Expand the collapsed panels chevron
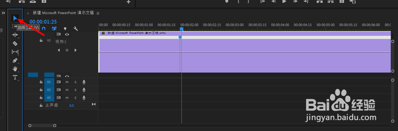Viewport: 398px width, 131px height. pos(3,13)
